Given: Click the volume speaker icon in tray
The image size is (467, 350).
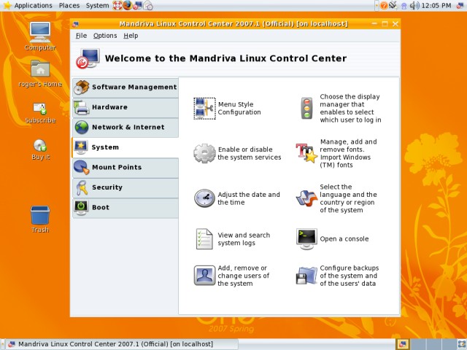Looking at the screenshot, I should 414,5.
